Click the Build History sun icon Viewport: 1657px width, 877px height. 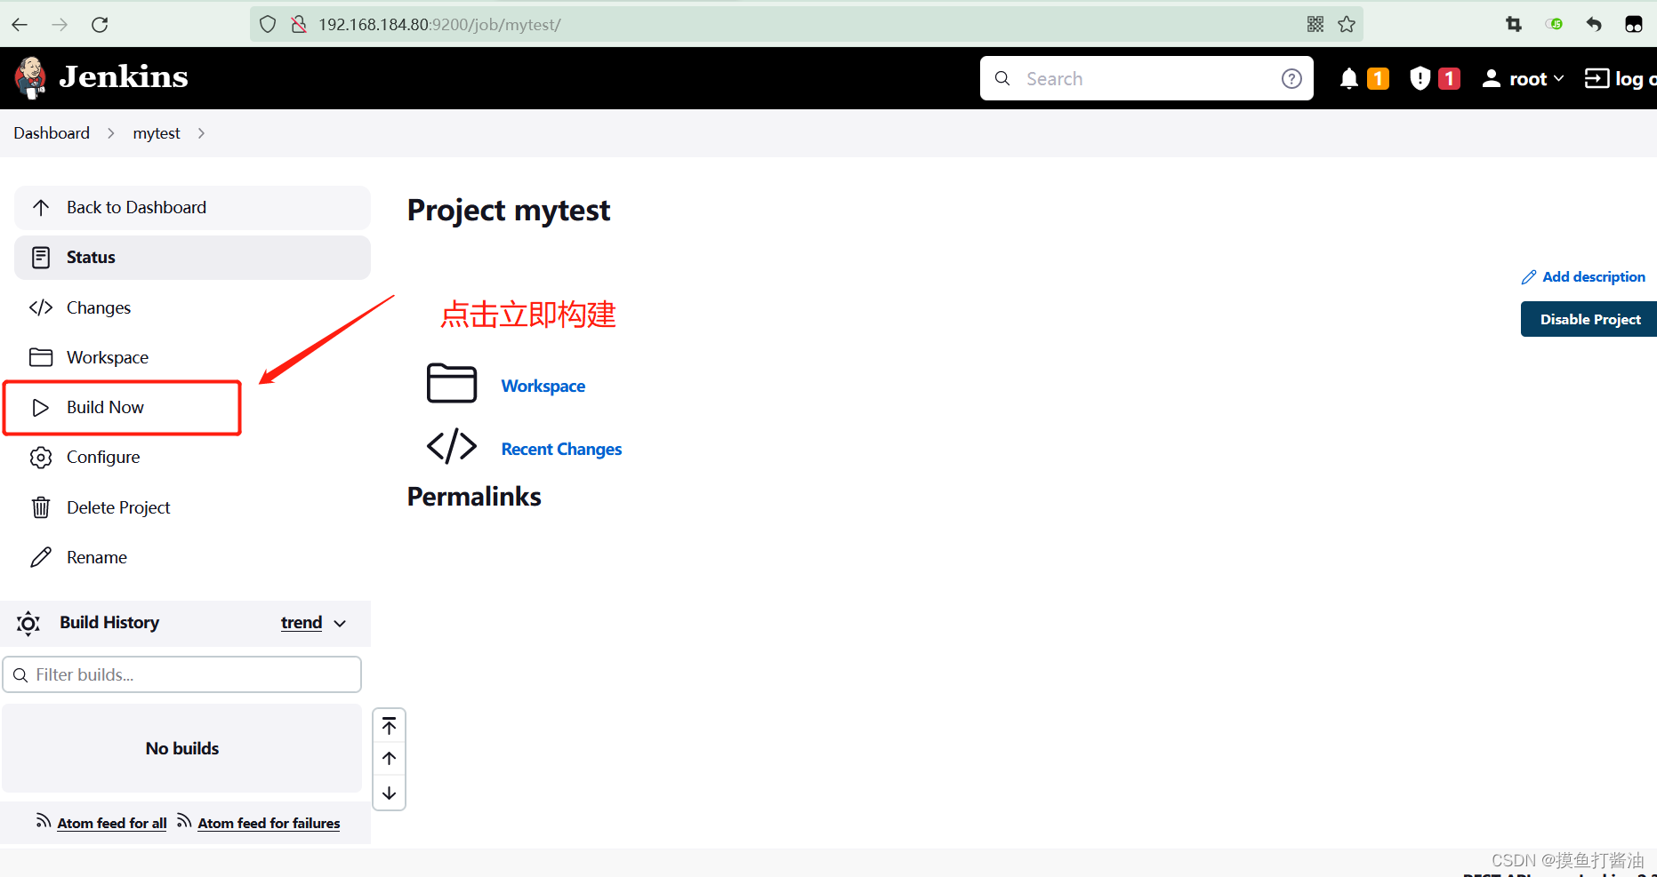coord(28,624)
